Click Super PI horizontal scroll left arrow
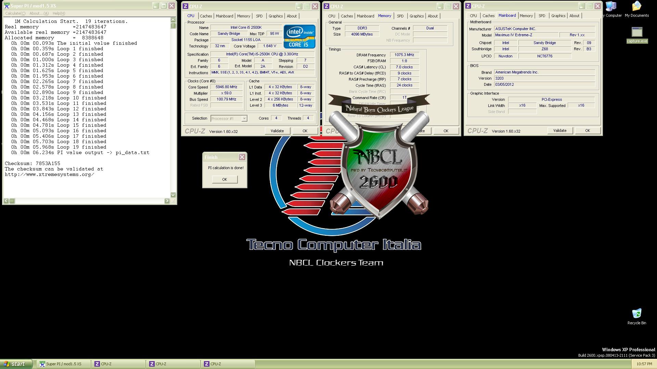Viewport: 657px width, 369px height. point(7,201)
